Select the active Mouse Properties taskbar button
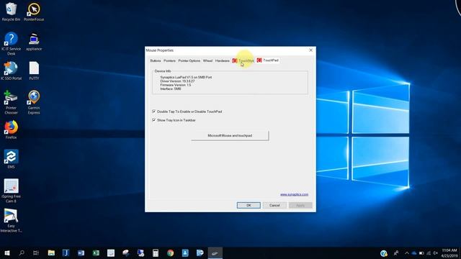The image size is (461, 259). click(215, 253)
